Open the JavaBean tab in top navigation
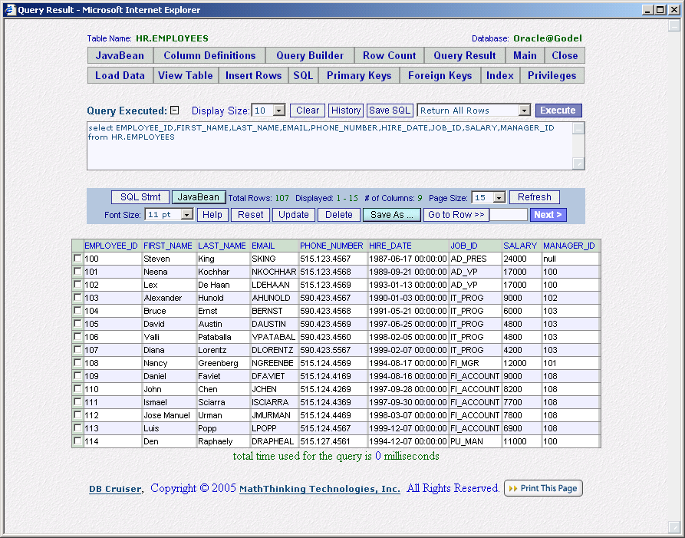The height and width of the screenshot is (538, 685). 120,55
